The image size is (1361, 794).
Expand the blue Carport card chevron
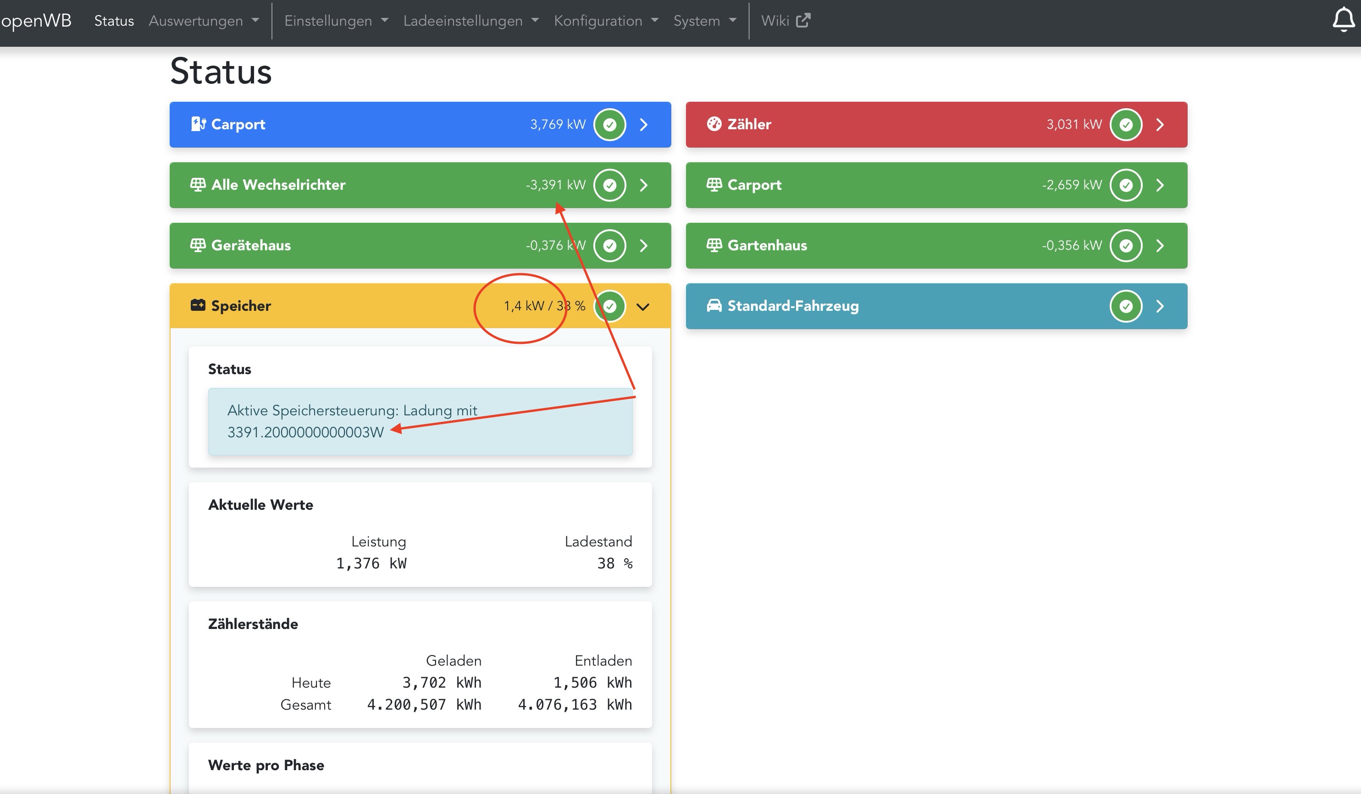[644, 125]
